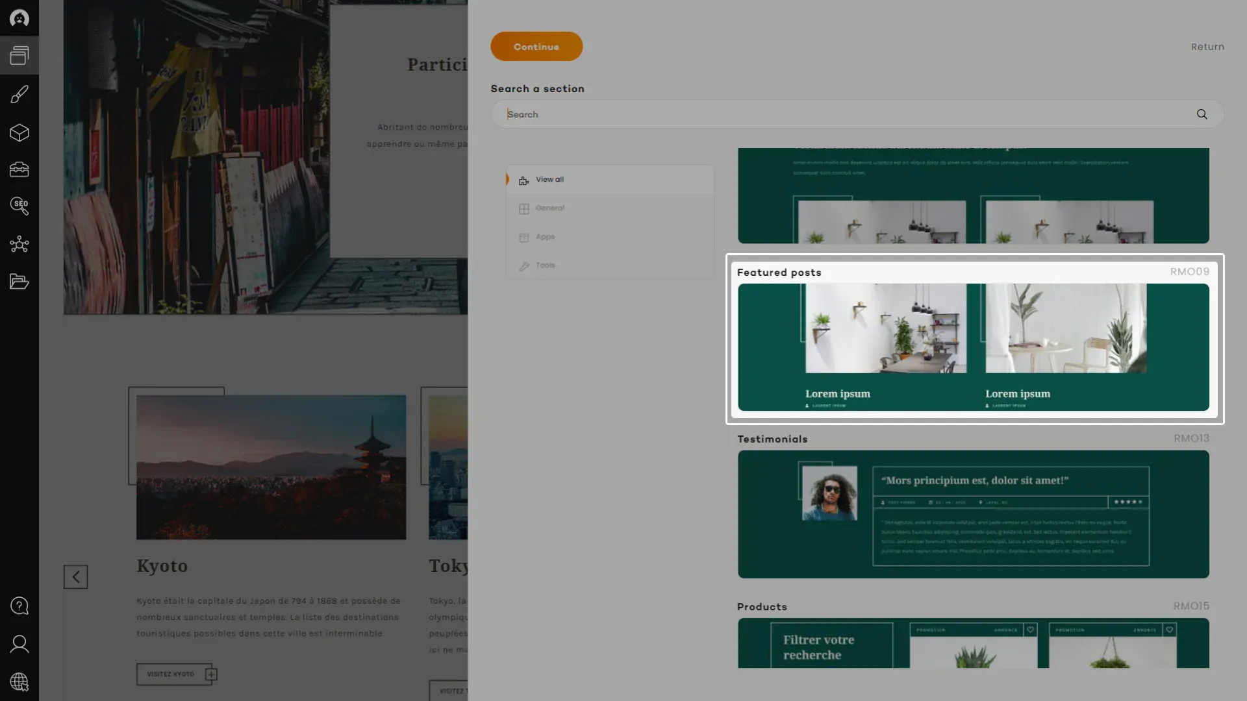Image resolution: width=1247 pixels, height=701 pixels.
Task: Click the user account icon
Action: pos(19,644)
